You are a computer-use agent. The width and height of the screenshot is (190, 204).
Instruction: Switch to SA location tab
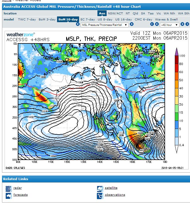tap(143, 13)
